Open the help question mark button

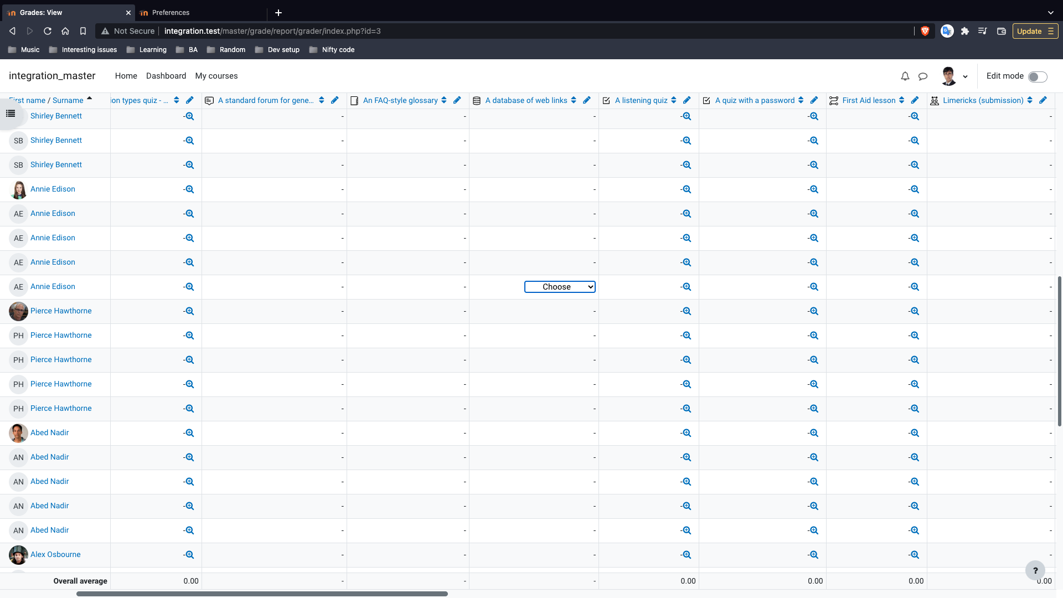coord(1035,570)
